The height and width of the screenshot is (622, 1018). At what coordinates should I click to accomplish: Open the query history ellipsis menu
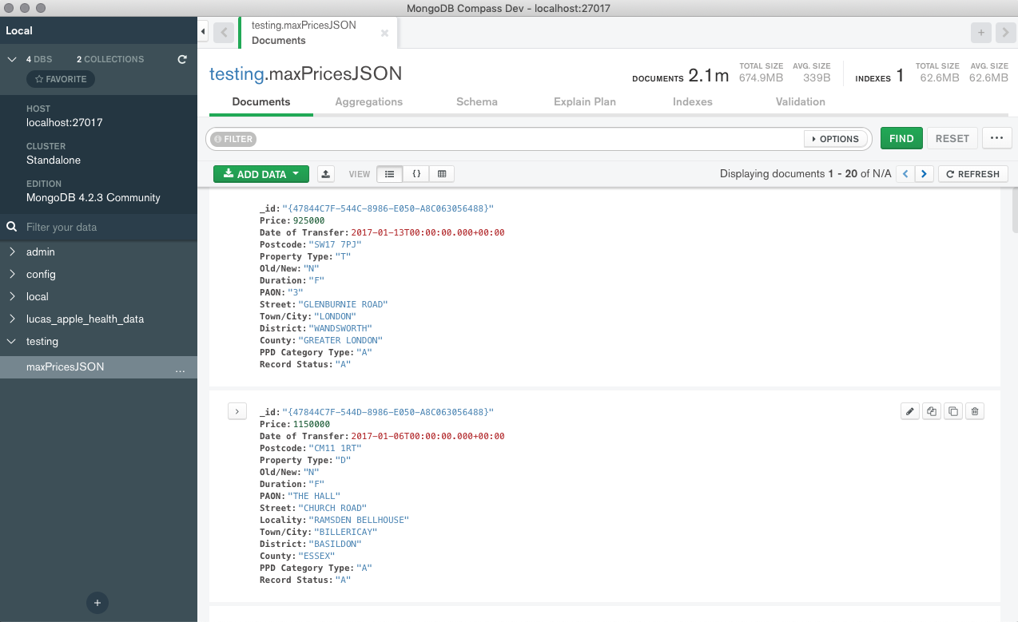click(996, 138)
